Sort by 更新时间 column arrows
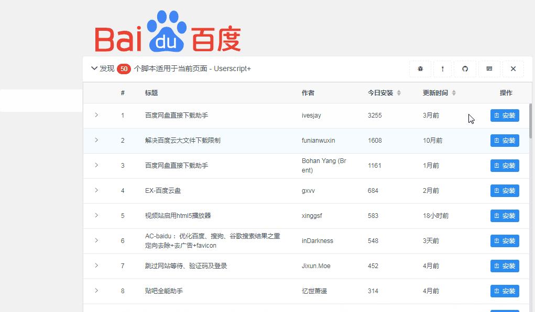The image size is (535, 312). [453, 93]
